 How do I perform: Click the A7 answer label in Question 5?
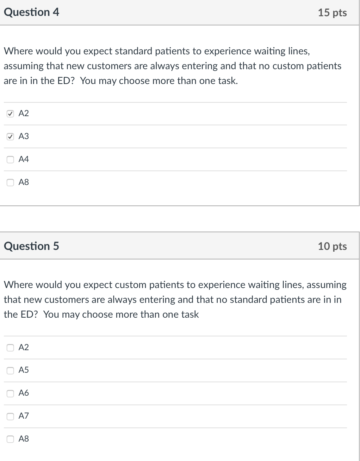[23, 416]
